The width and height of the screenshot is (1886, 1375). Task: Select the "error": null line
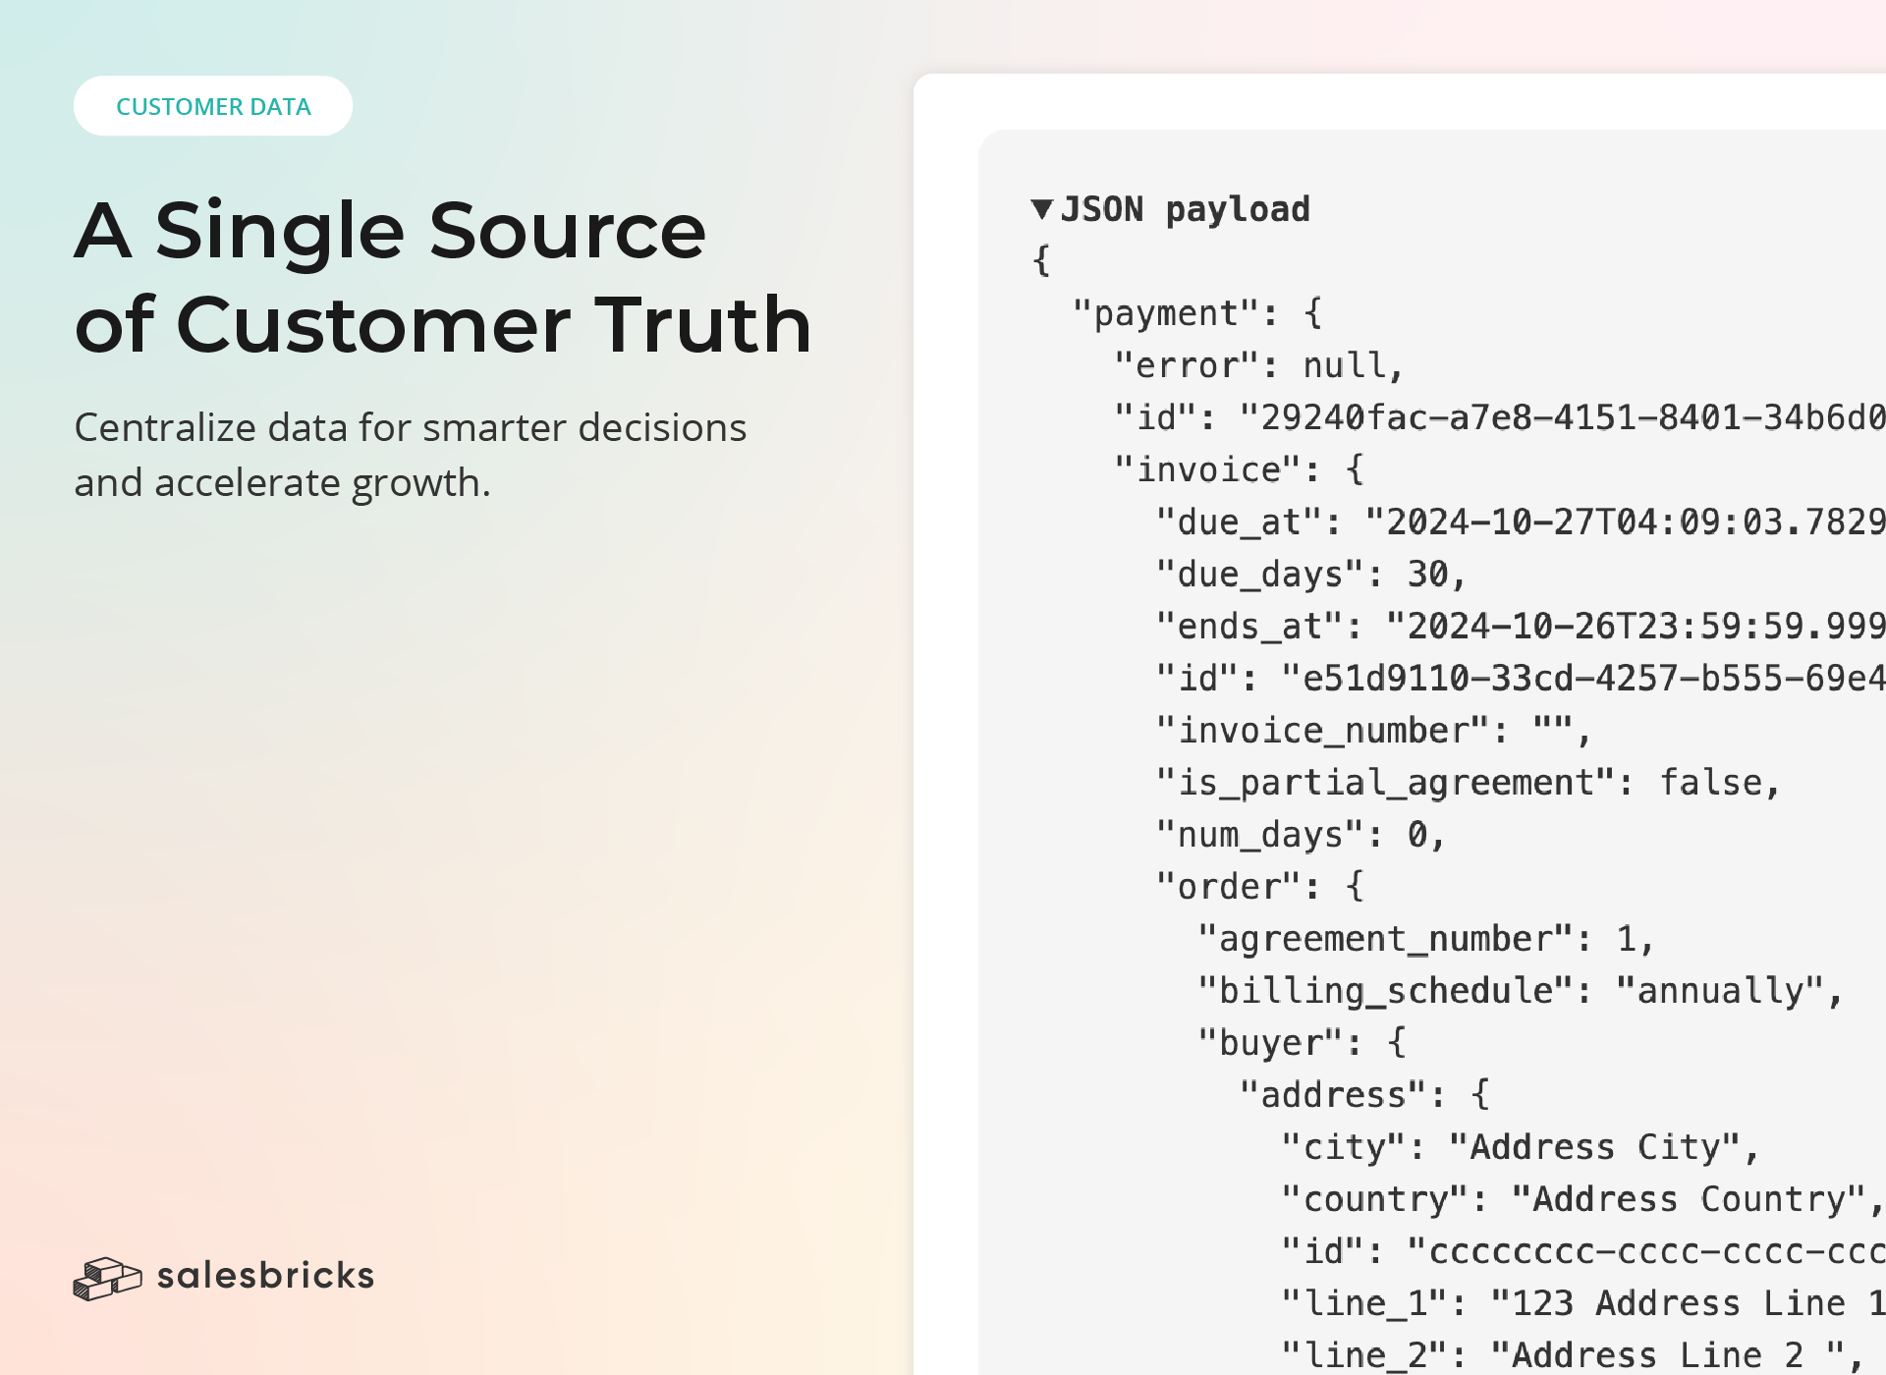[1258, 366]
